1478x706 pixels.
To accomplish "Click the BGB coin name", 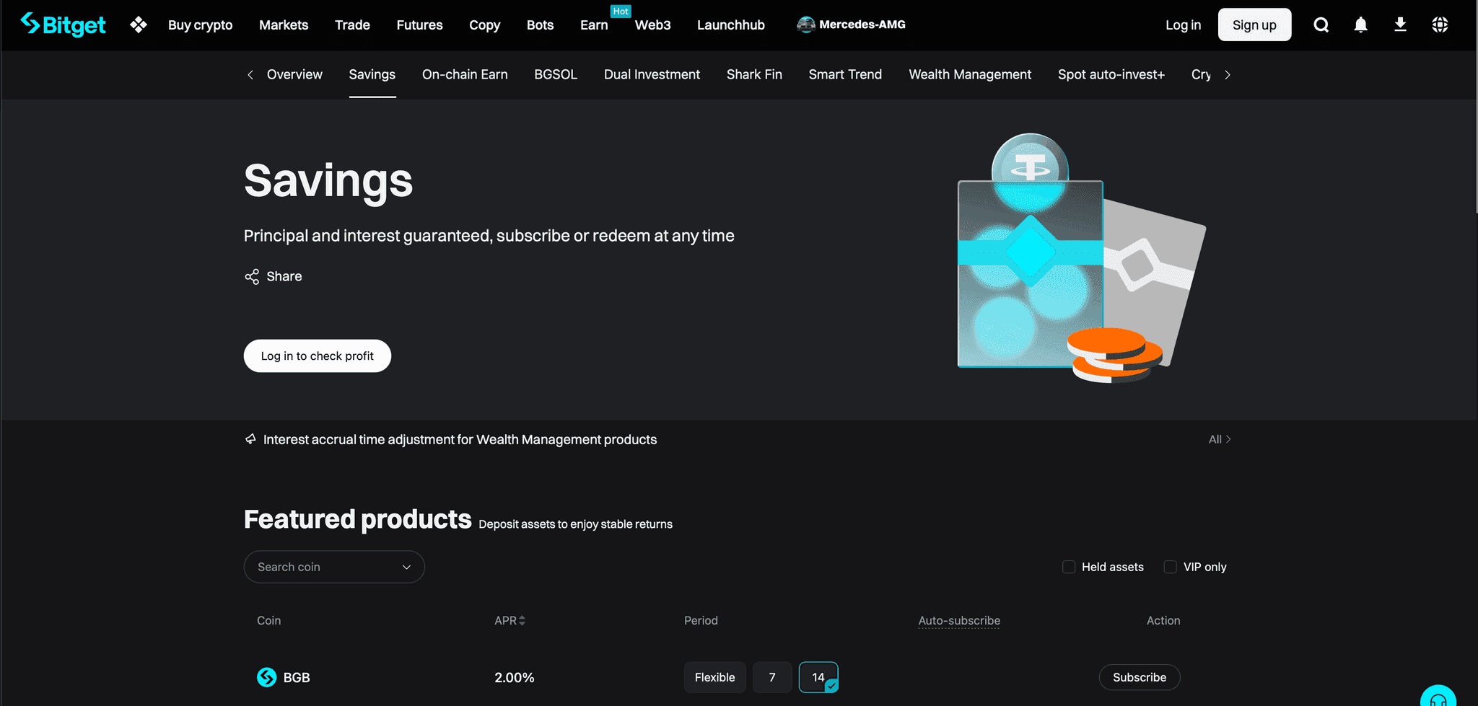I will (297, 677).
